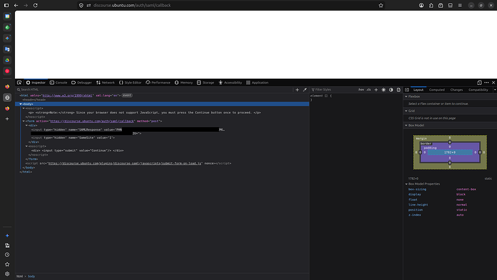This screenshot has width=497, height=280.
Task: Create a new node in the markup
Action: pyautogui.click(x=297, y=90)
